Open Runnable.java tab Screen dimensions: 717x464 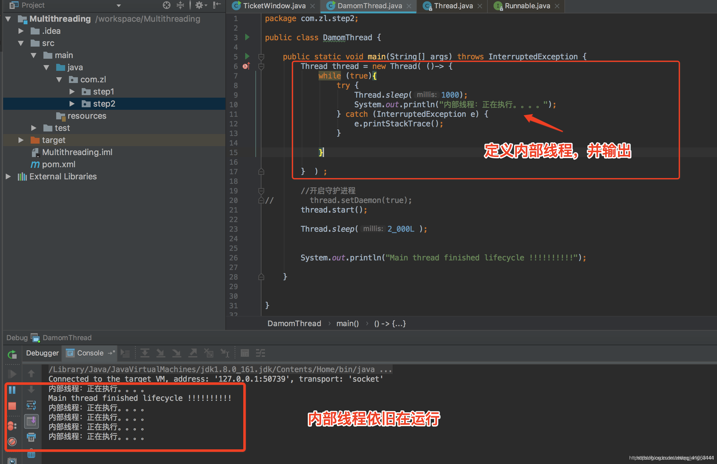[x=523, y=6]
